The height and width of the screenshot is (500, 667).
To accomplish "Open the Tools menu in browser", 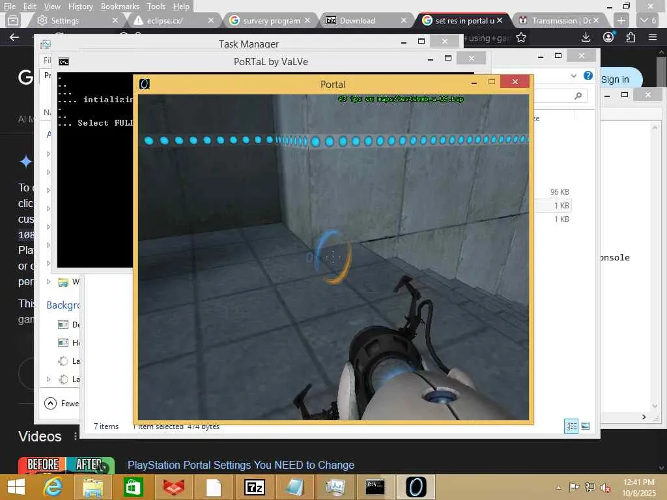I will [x=156, y=7].
